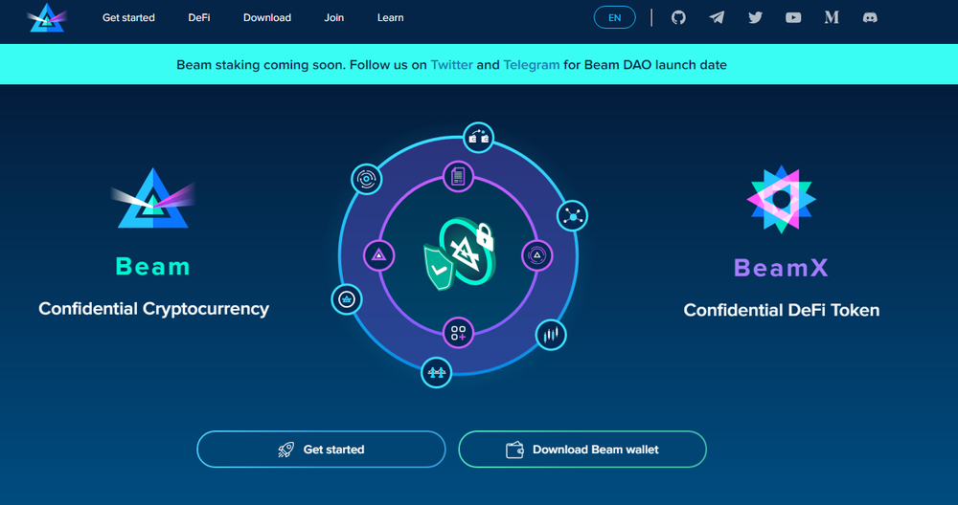Click the circled triangle icon on the inner ring right
The width and height of the screenshot is (958, 505).
[x=537, y=255]
